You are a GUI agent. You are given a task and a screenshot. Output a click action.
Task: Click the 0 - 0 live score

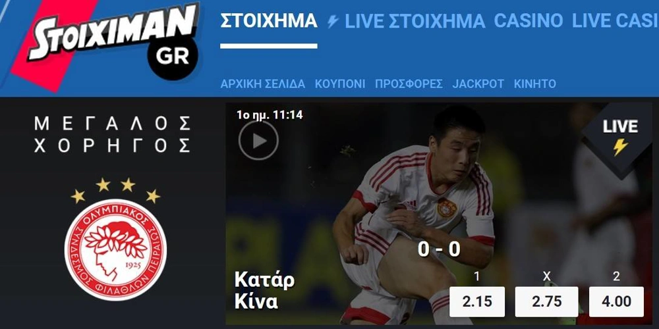click(x=439, y=249)
